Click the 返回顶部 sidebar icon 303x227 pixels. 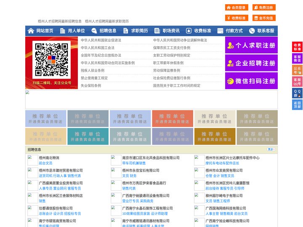297,105
